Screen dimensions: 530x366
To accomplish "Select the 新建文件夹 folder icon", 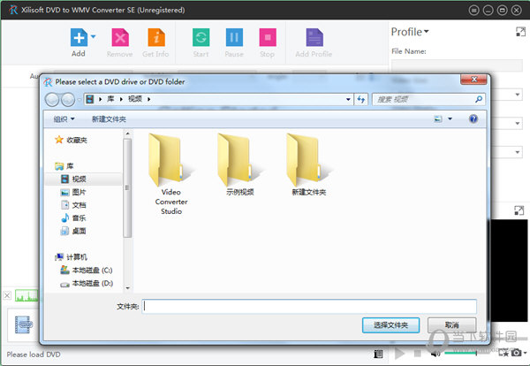I will coord(308,160).
